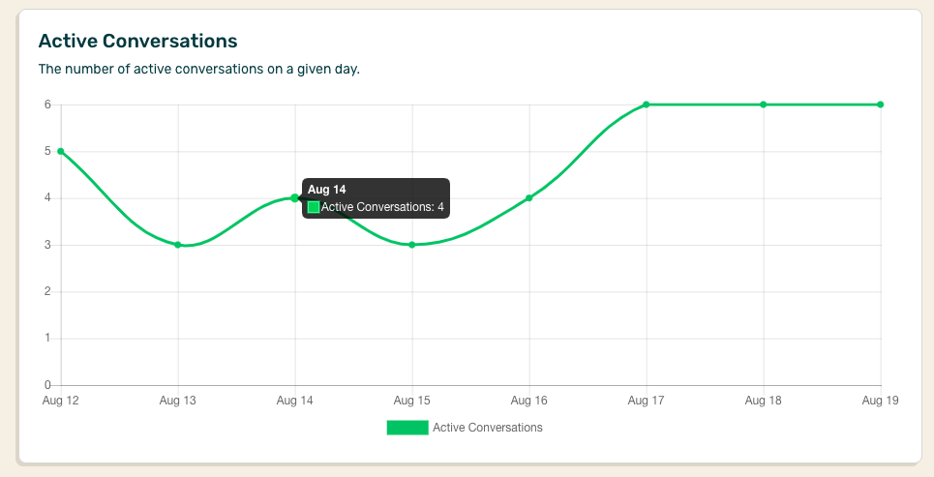This screenshot has width=934, height=477.
Task: Click the Aug 18 data point
Action: pos(764,104)
